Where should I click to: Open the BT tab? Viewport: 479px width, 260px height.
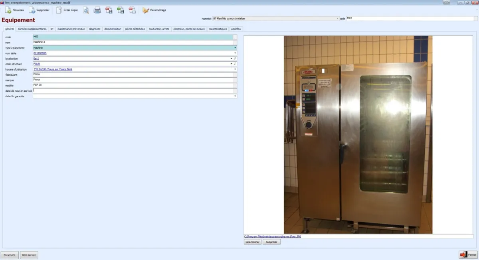52,29
